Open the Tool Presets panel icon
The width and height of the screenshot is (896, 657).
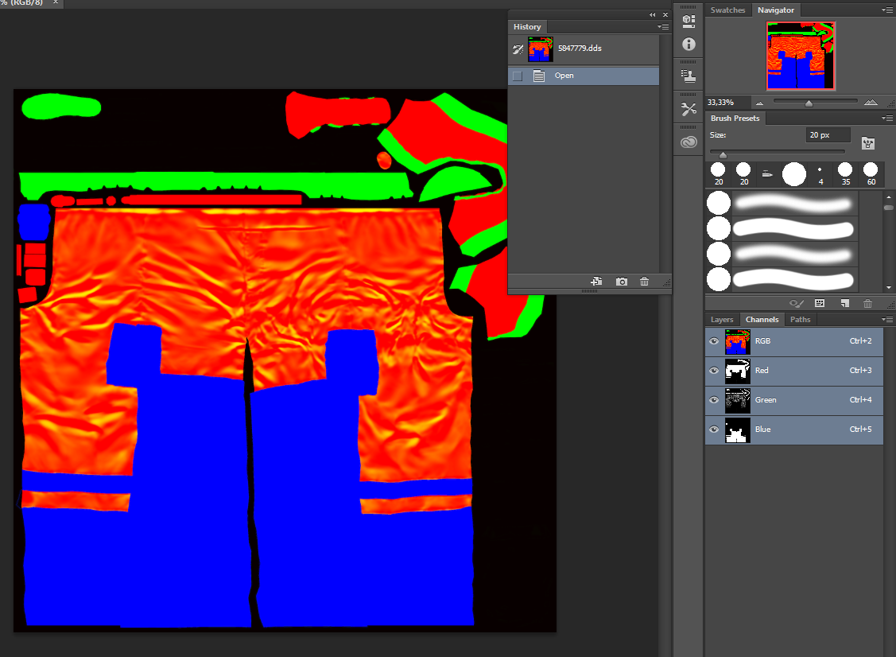tap(688, 109)
